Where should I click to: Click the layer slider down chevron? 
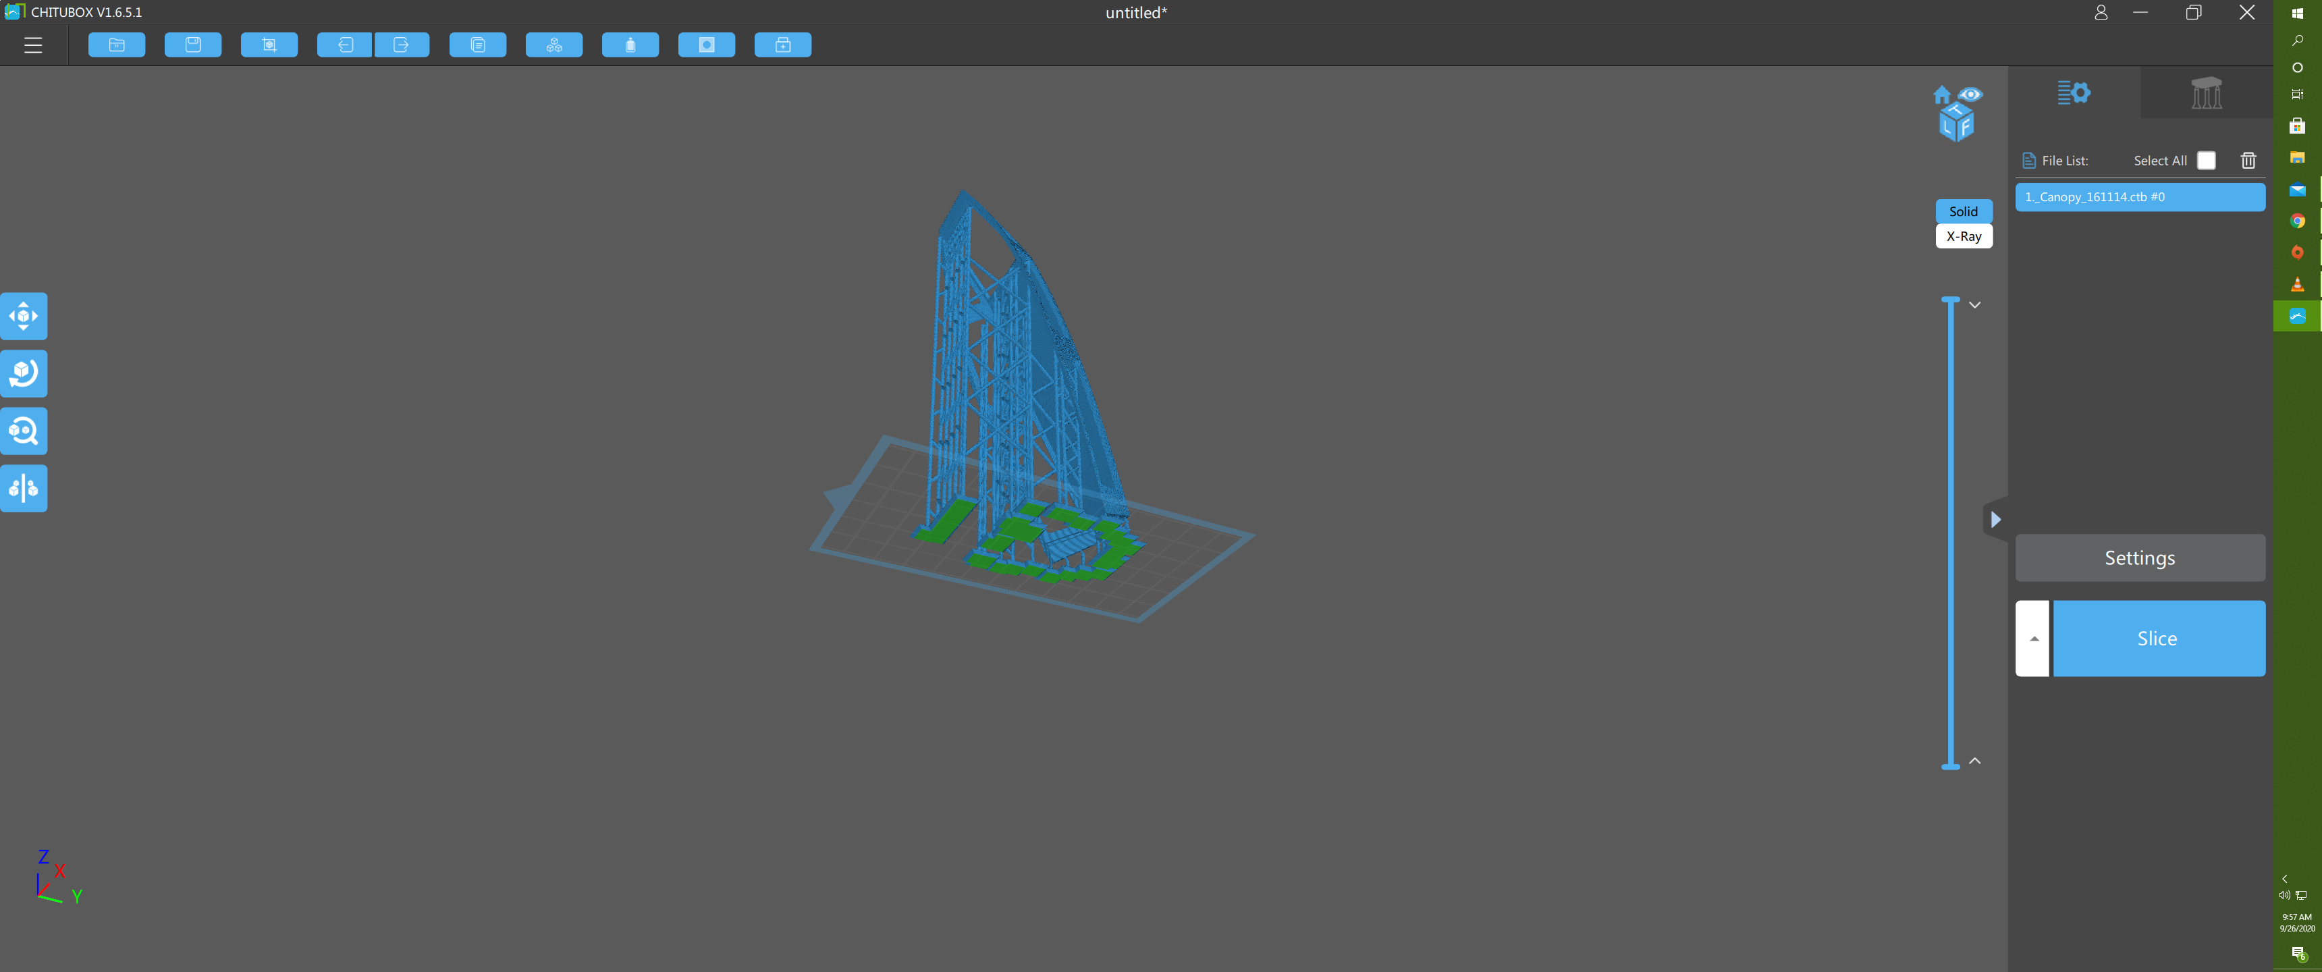1975,305
